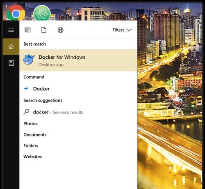Launch Docker for Windows desktop app
The width and height of the screenshot is (205, 189).
(78, 60)
